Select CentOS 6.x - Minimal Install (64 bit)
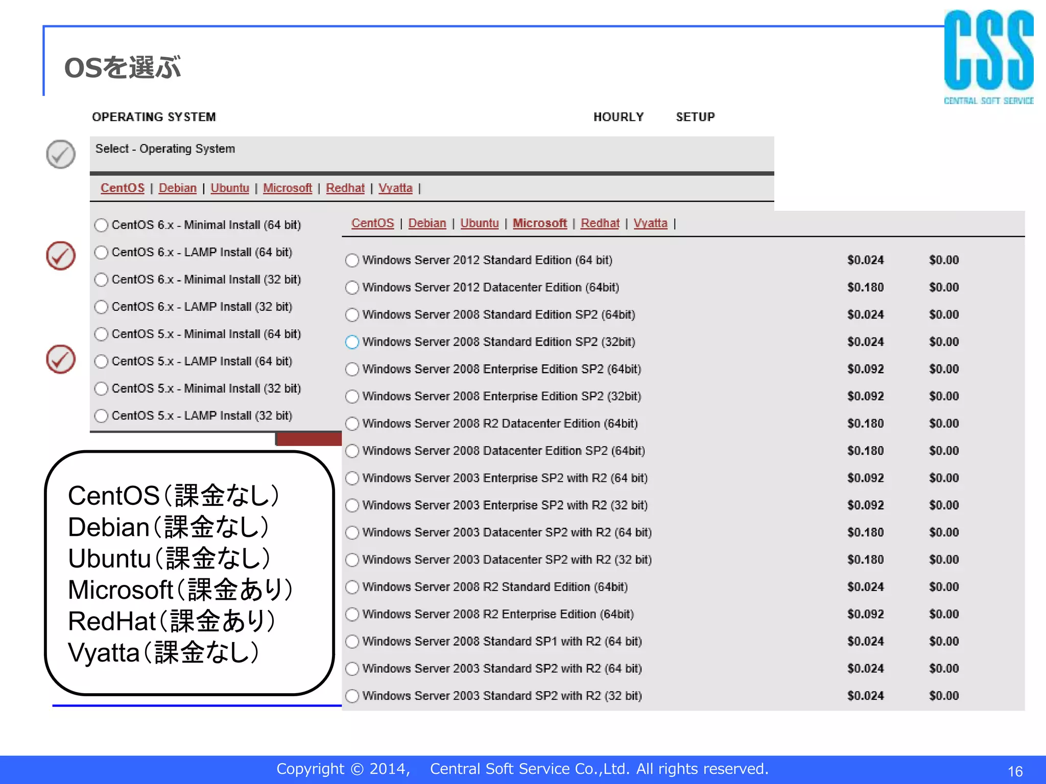The height and width of the screenshot is (784, 1046). 101,225
